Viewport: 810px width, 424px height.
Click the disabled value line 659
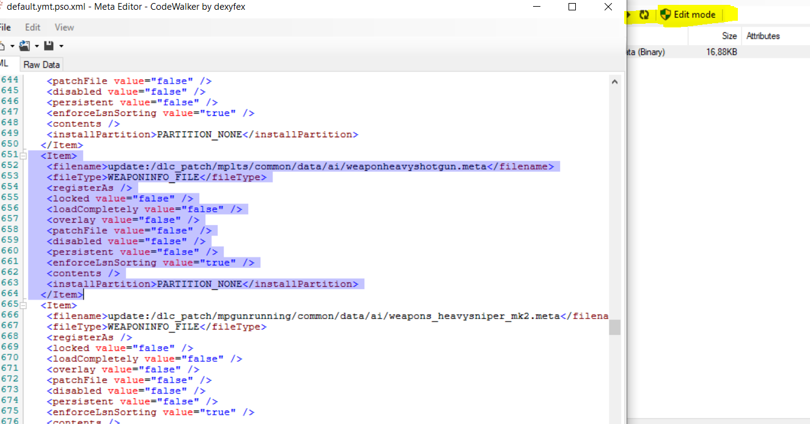tap(126, 242)
